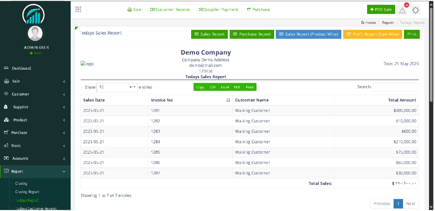
Task: Click the $400,000.00 amount cell
Action: [x=377, y=111]
